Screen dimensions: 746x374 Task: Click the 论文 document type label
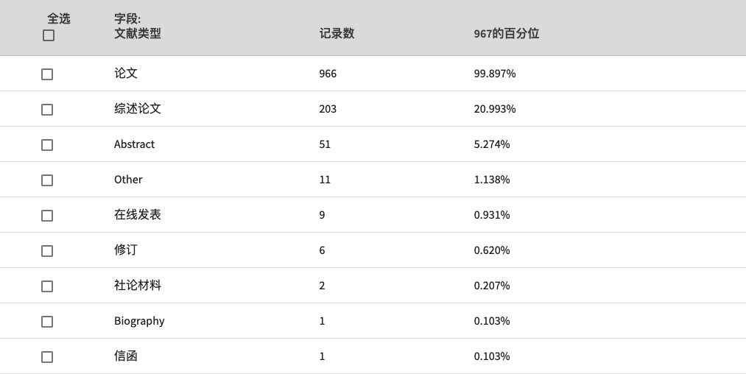[126, 74]
